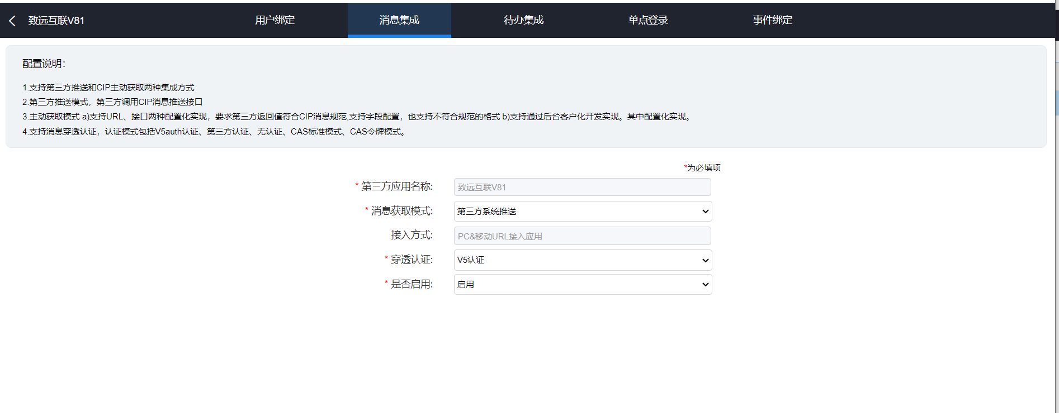Click the 配置说明 heading

point(44,64)
